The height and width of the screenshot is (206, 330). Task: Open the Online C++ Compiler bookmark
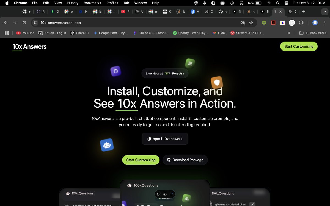pyautogui.click(x=151, y=33)
